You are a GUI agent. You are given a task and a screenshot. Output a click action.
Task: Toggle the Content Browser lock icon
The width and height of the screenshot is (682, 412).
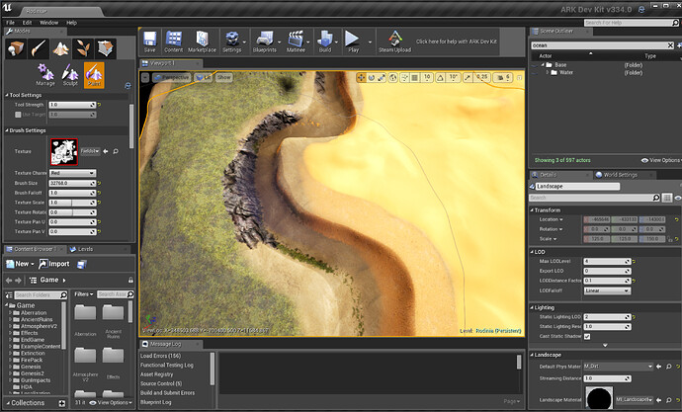[130, 280]
